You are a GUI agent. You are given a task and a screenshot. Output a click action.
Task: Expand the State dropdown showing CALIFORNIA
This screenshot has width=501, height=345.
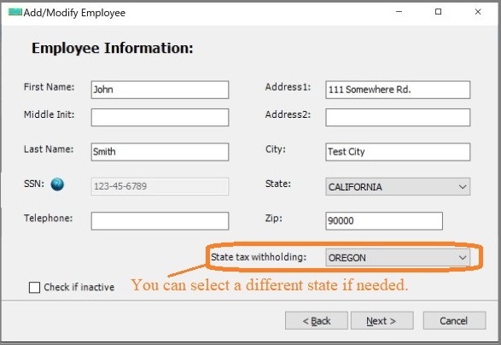pos(398,187)
